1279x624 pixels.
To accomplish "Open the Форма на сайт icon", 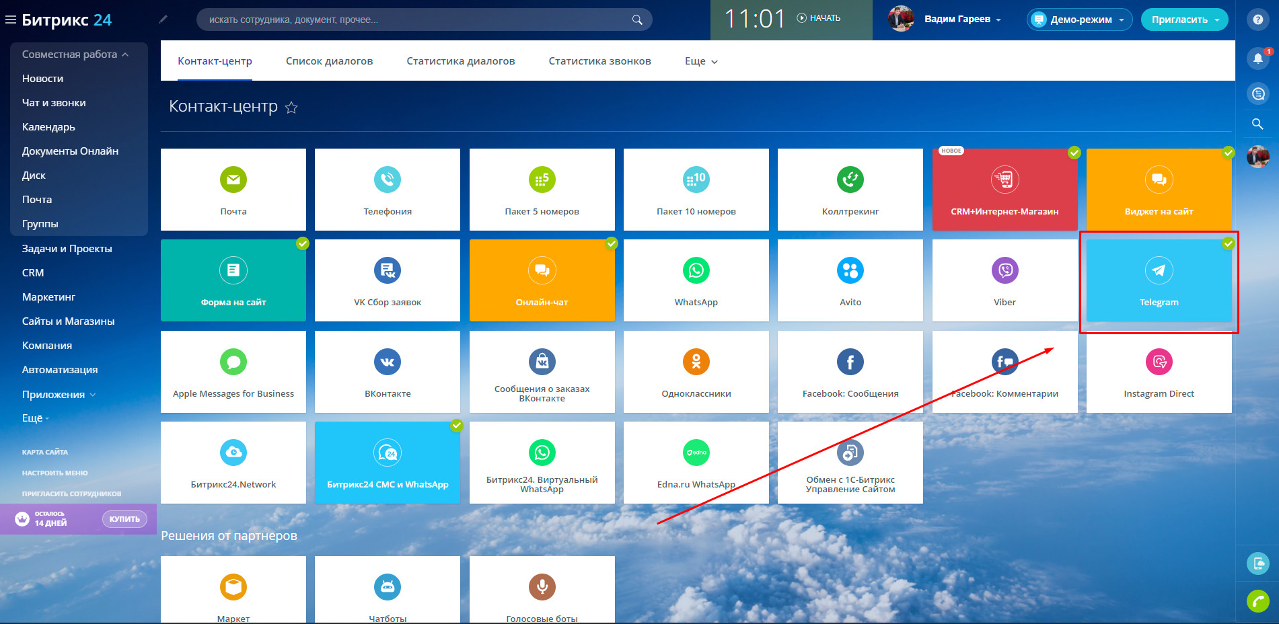I will tap(233, 270).
